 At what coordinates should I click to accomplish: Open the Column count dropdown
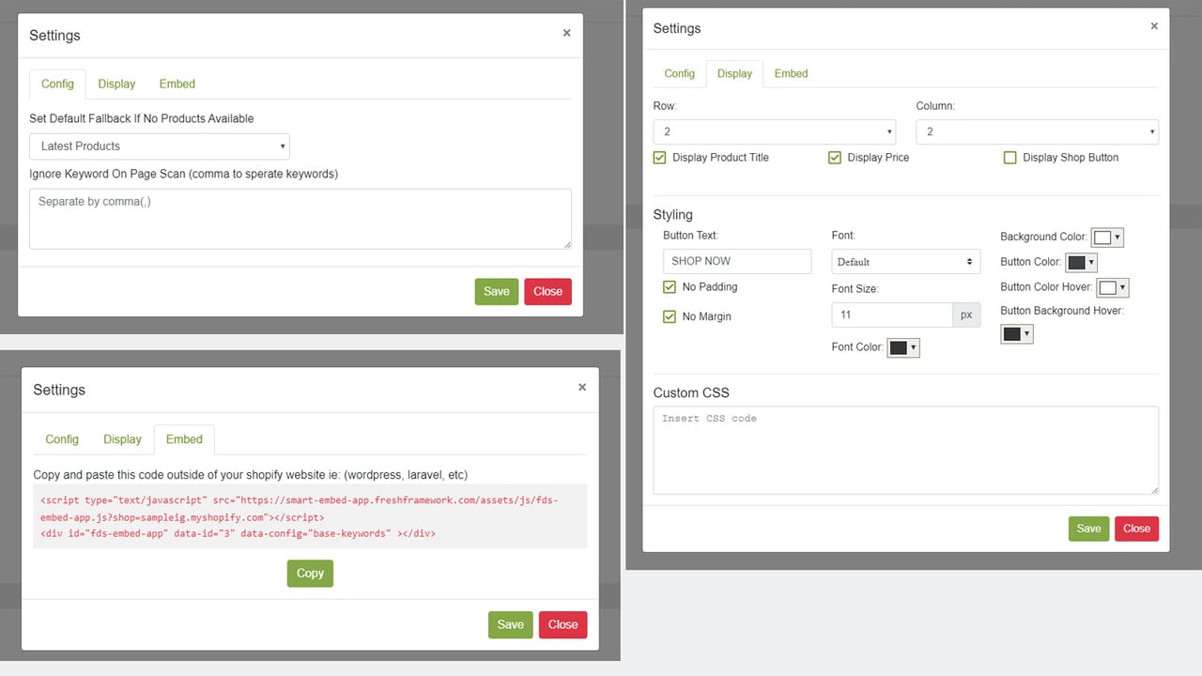pyautogui.click(x=1038, y=131)
